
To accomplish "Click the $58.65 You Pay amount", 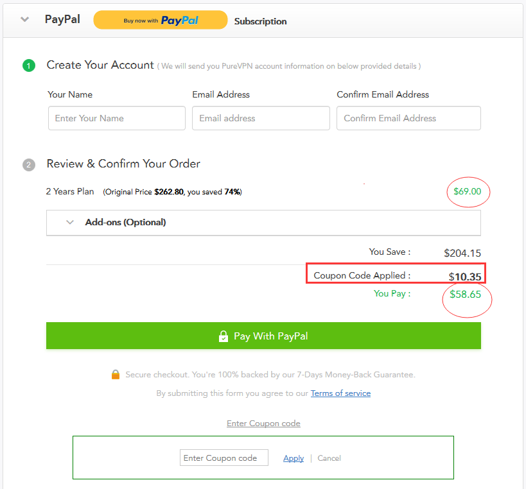I will coord(465,295).
